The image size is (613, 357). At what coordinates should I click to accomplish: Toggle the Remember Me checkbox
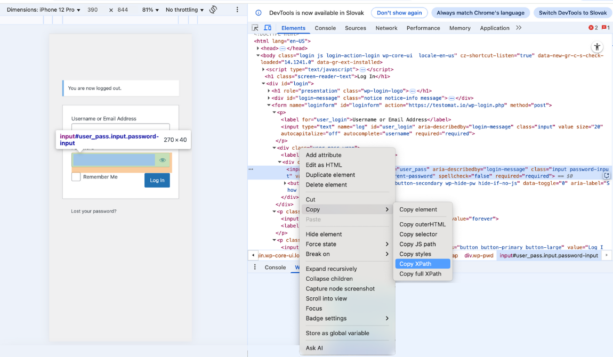[75, 176]
